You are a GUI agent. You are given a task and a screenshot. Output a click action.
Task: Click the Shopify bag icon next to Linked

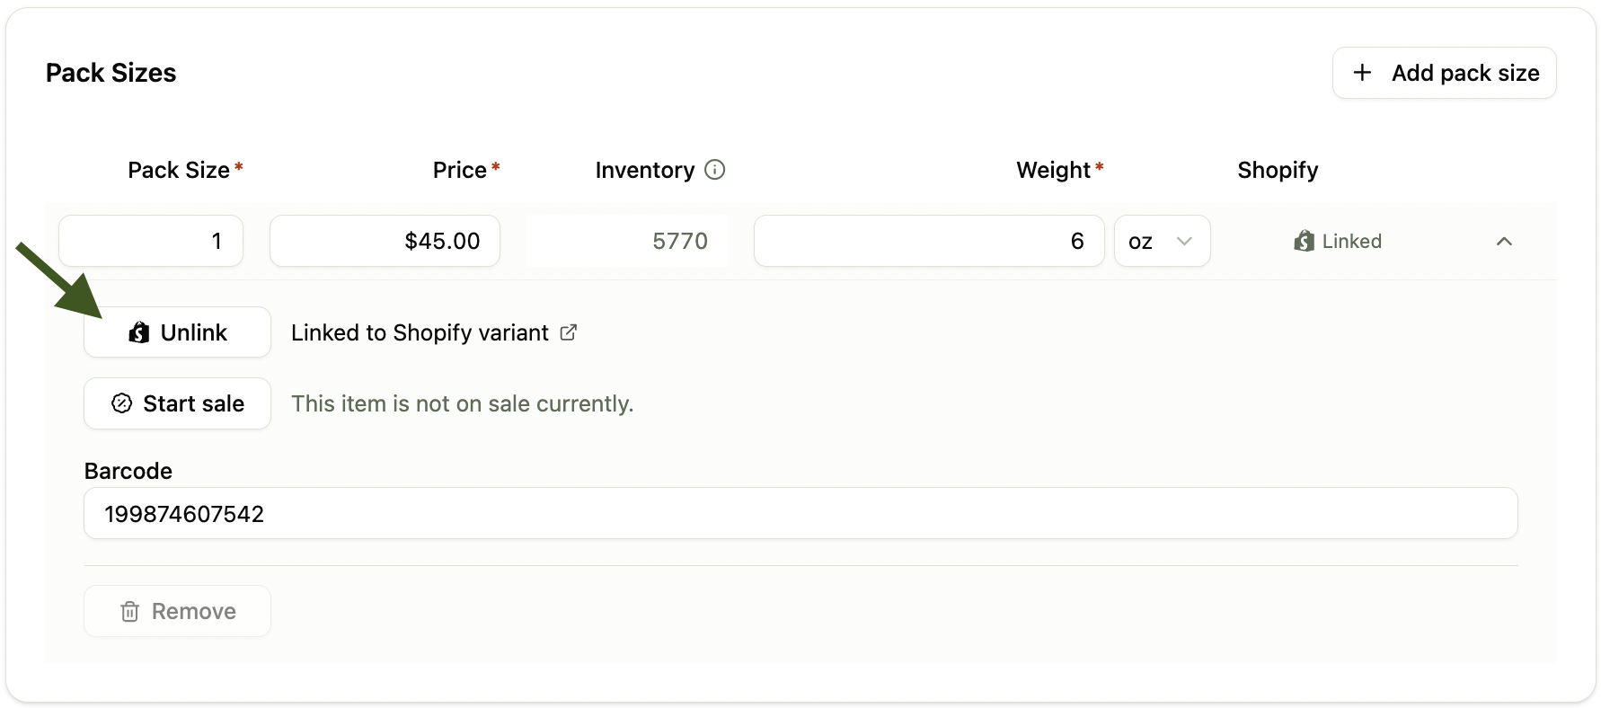click(1304, 241)
